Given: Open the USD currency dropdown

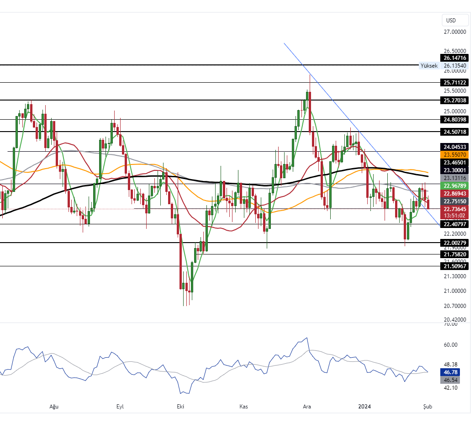Looking at the screenshot, I should 455,21.
